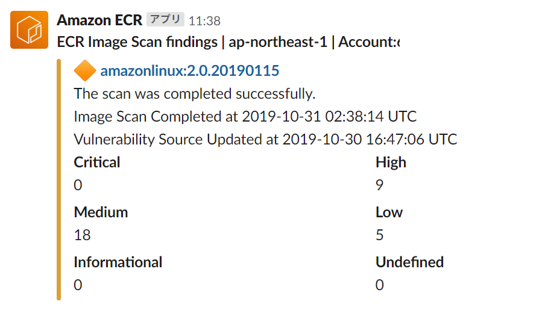The height and width of the screenshot is (310, 554).
Task: Click the アプリ app badge
Action: tap(165, 20)
